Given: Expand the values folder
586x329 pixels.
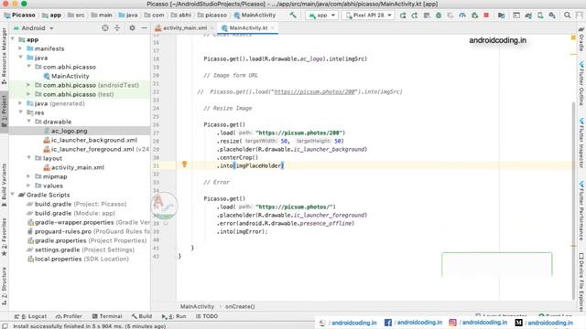Looking at the screenshot, I should pyautogui.click(x=29, y=186).
